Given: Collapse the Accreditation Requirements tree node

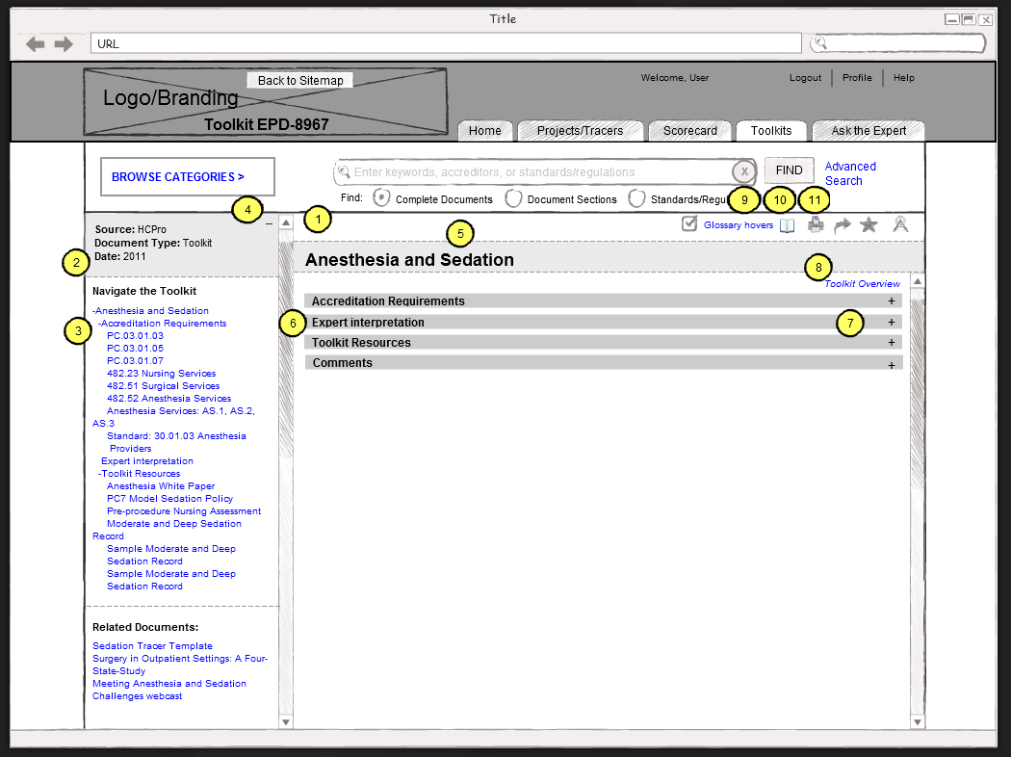Looking at the screenshot, I should [99, 324].
